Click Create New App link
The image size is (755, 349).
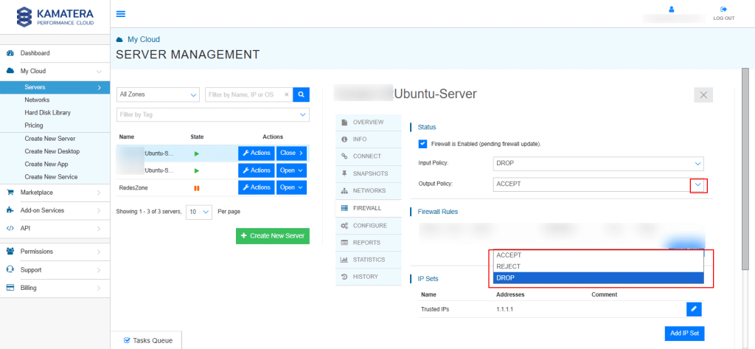46,164
